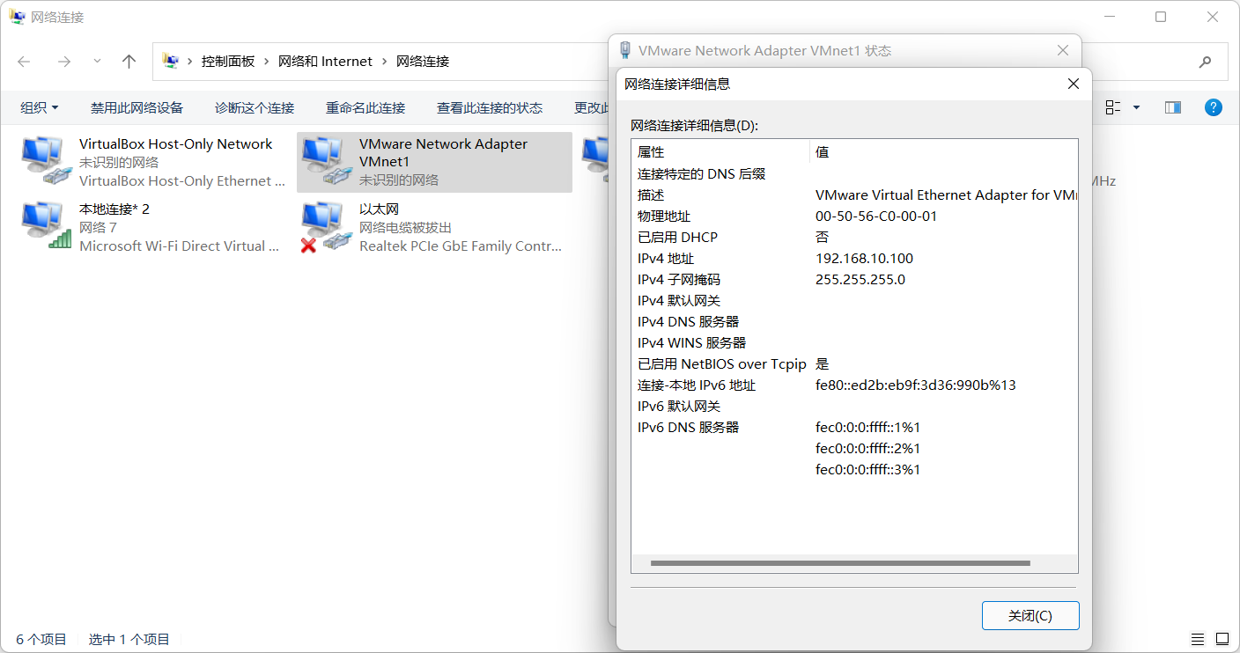The width and height of the screenshot is (1240, 653).
Task: Open help with the question mark icon
Action: 1214,107
